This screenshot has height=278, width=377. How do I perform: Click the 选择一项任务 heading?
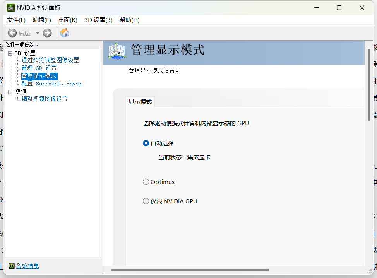point(22,44)
